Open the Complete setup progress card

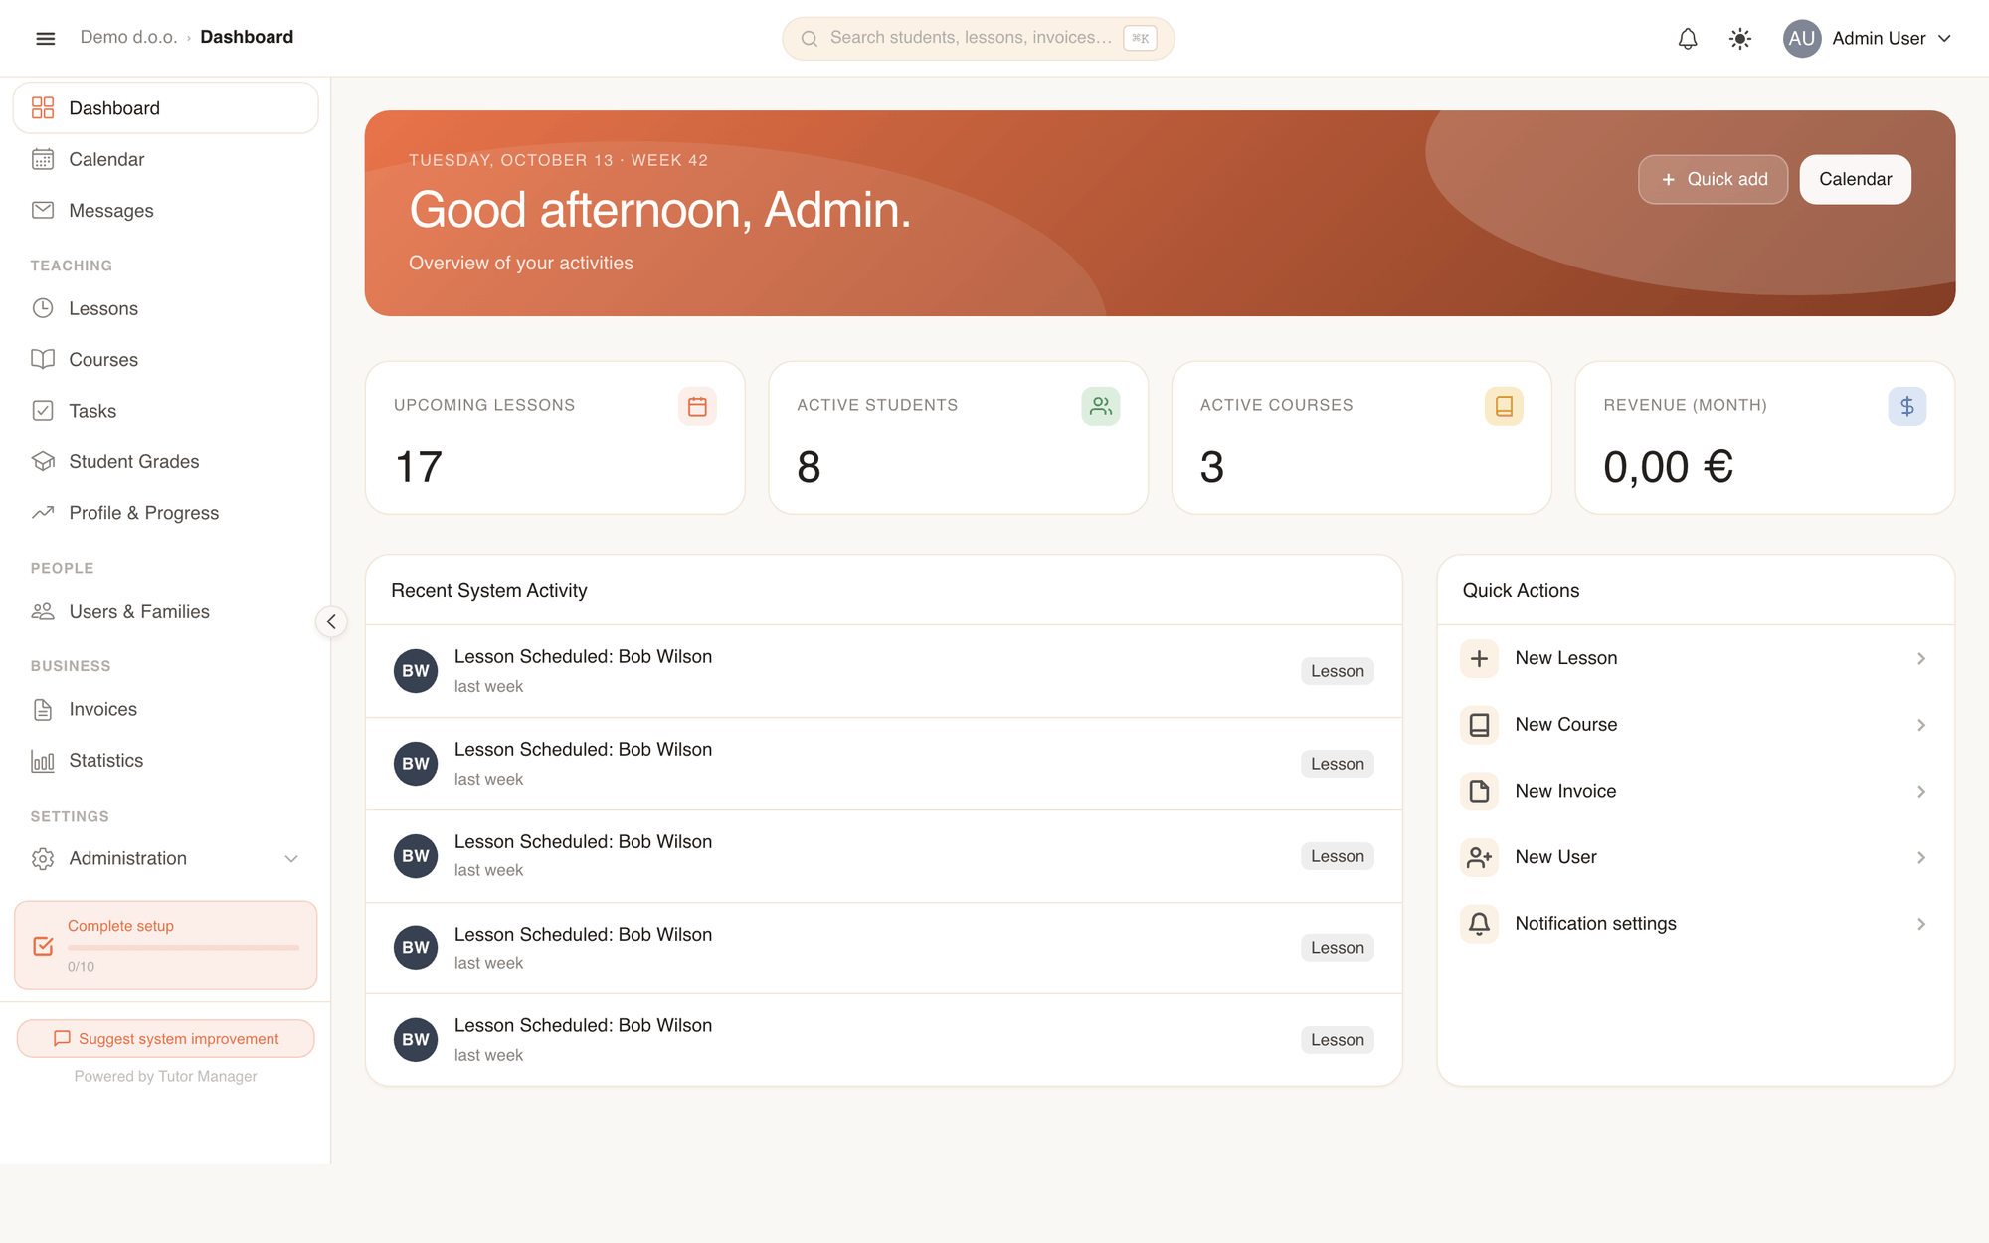coord(166,946)
